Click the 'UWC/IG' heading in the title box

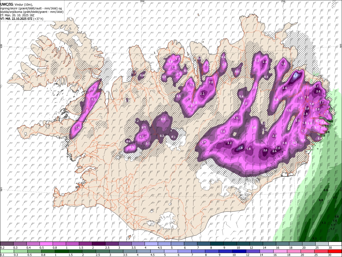pos(6,5)
